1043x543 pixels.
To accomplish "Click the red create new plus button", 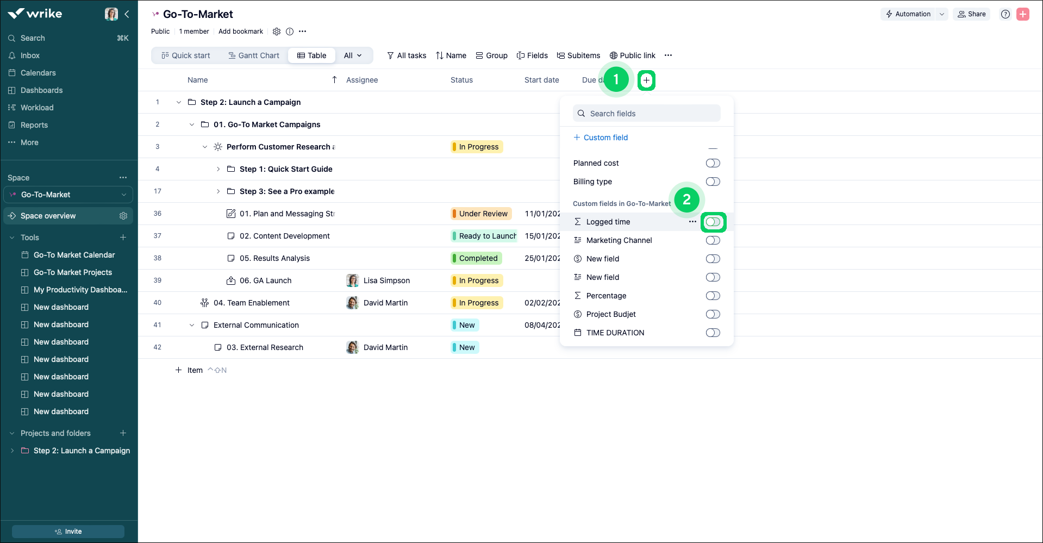I will [x=1022, y=14].
